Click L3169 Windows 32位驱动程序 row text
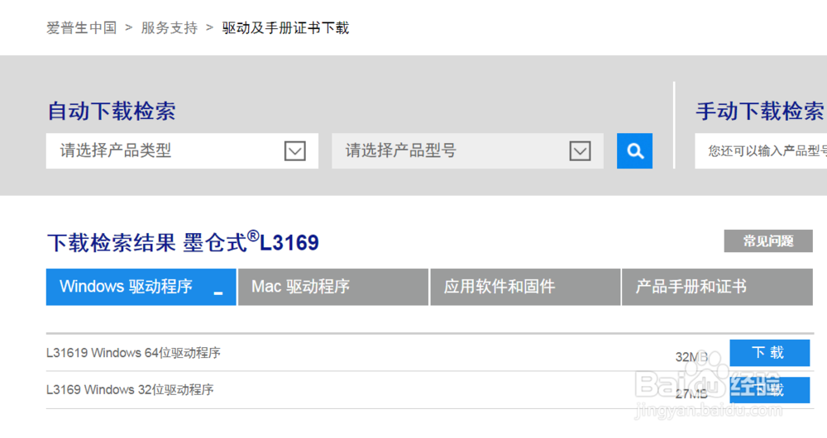Viewport: 827px width, 438px height. (x=130, y=389)
